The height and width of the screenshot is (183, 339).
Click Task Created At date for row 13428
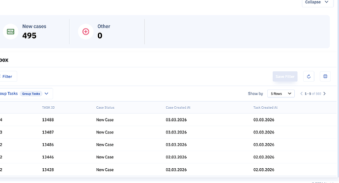point(264,170)
